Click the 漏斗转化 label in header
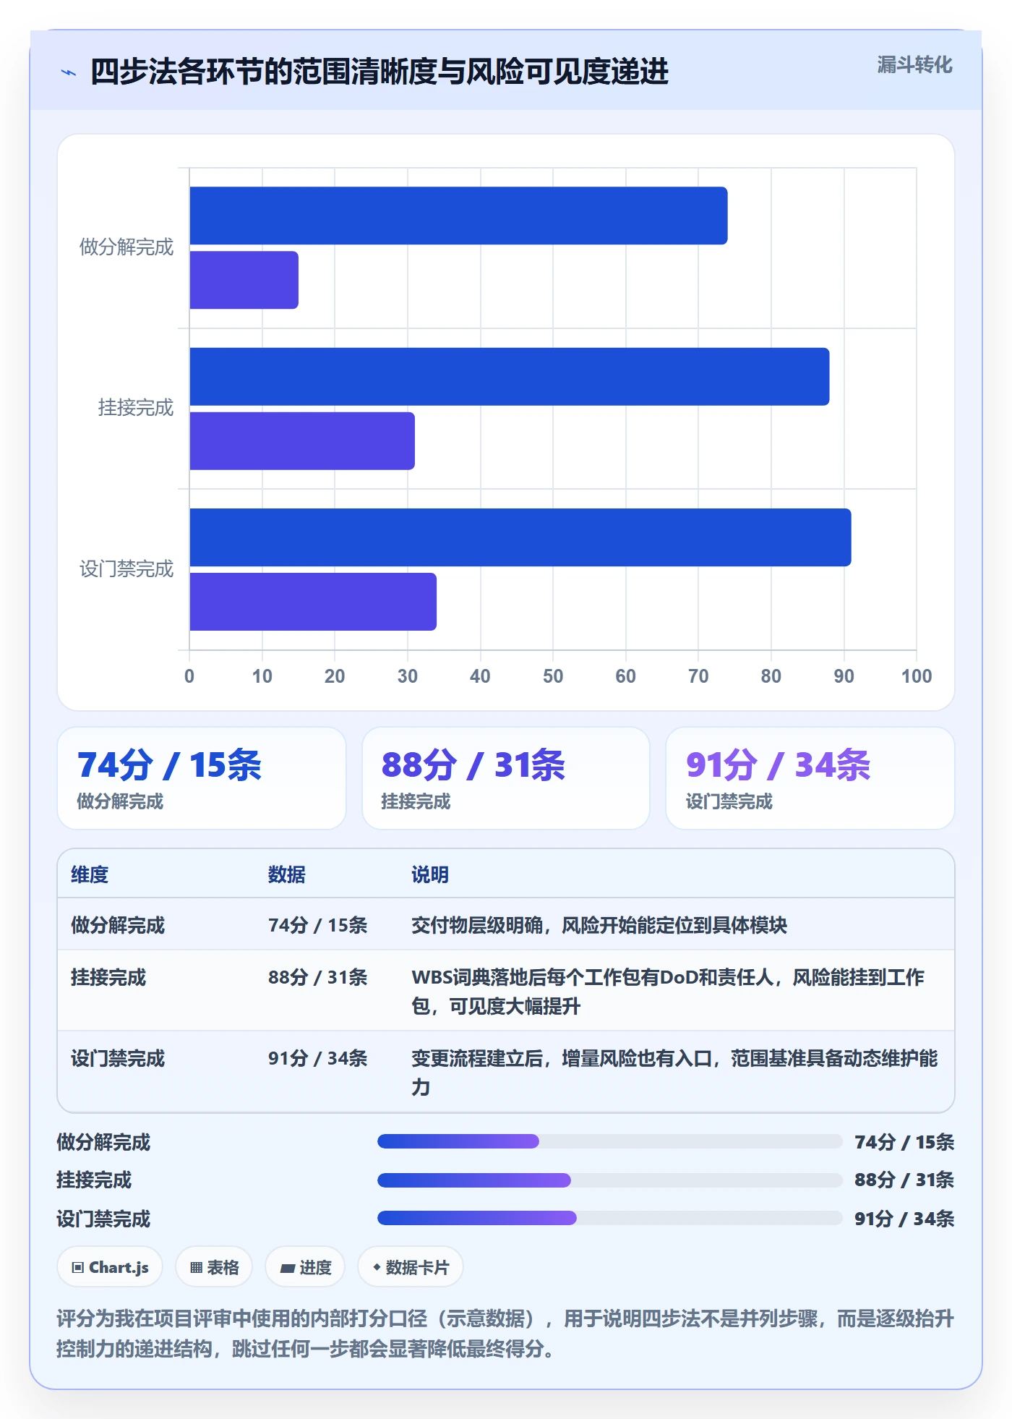 coord(914,65)
